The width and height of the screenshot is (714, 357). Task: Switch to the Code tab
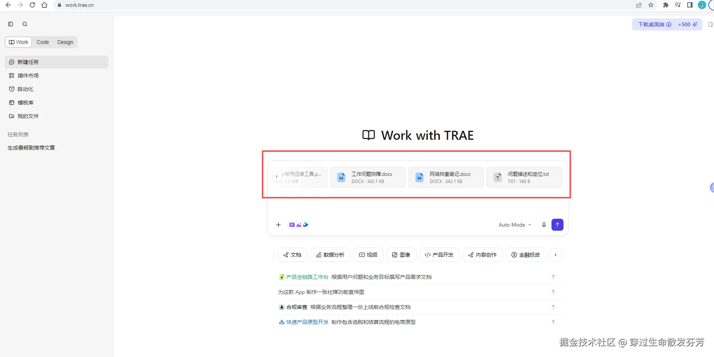tap(43, 42)
